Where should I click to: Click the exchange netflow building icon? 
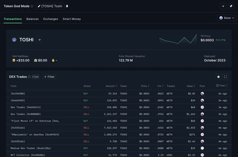point(36,60)
